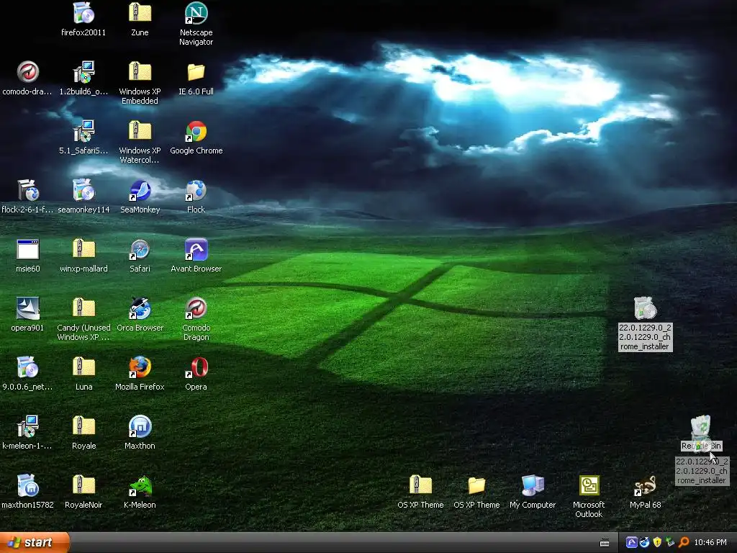Select the winxp-mallard zip folder

(83, 250)
